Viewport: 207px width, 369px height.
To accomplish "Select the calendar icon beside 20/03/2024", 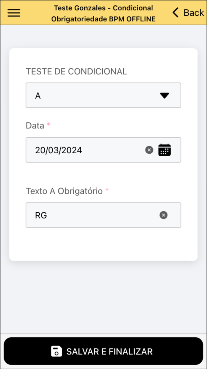I will coord(165,150).
